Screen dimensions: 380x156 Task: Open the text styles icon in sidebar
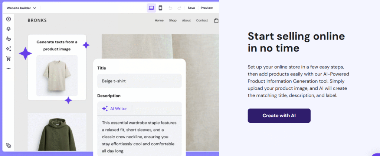pos(9,39)
